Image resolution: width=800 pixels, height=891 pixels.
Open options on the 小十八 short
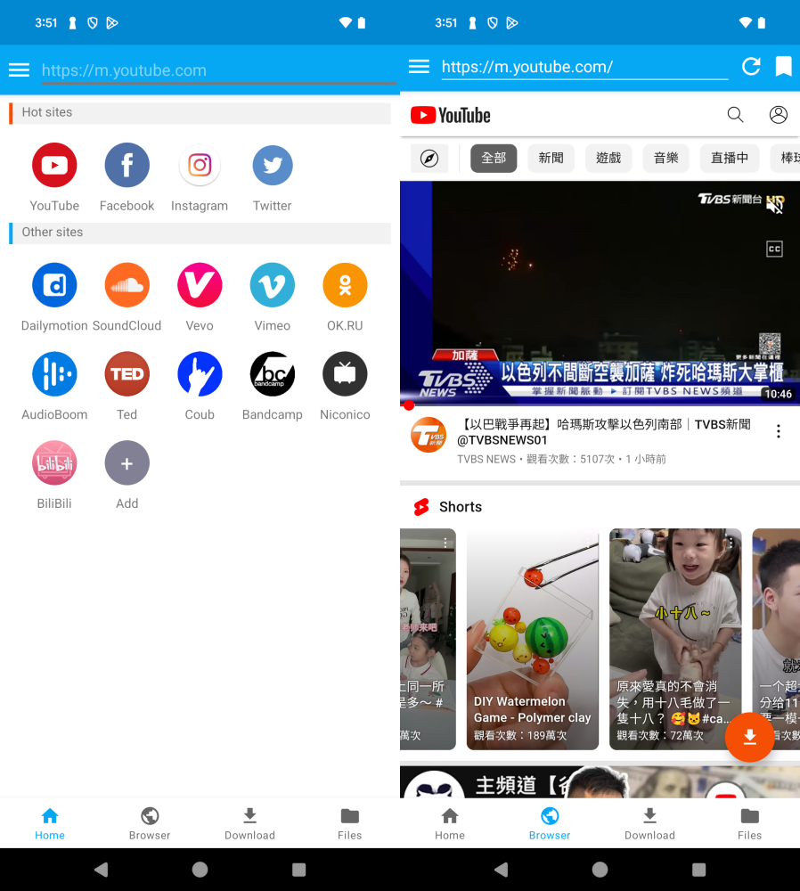click(x=731, y=542)
